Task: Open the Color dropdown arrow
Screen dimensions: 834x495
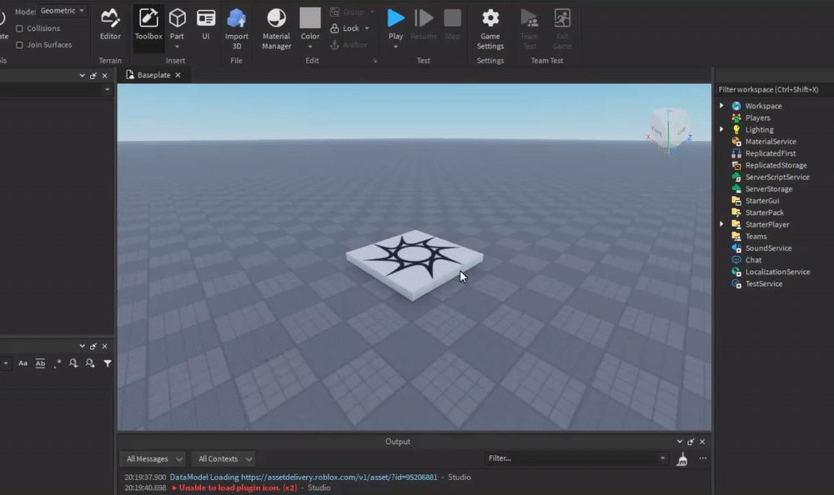Action: 310,47
